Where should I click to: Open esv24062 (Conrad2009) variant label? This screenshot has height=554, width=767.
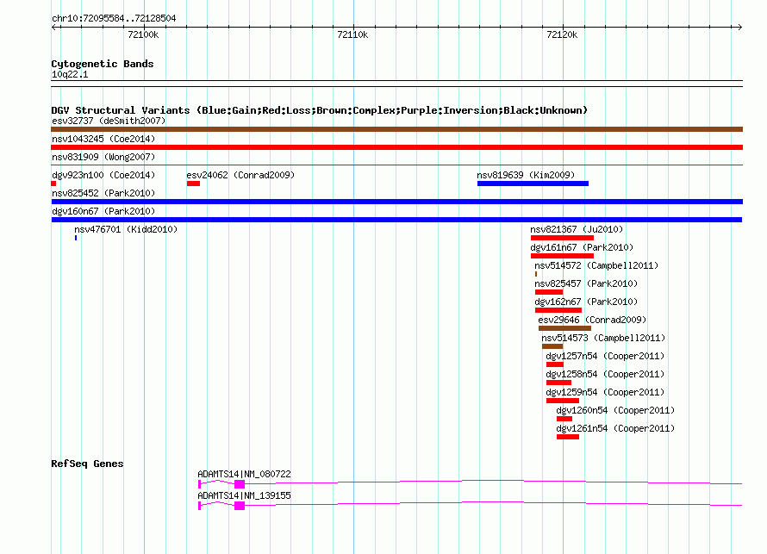coord(240,175)
